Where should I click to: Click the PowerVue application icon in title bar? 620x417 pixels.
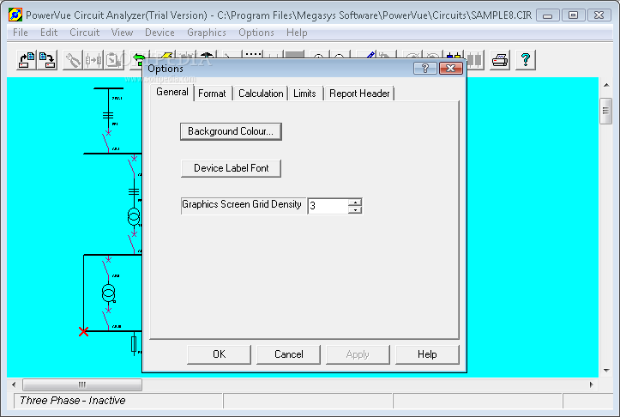[x=15, y=15]
